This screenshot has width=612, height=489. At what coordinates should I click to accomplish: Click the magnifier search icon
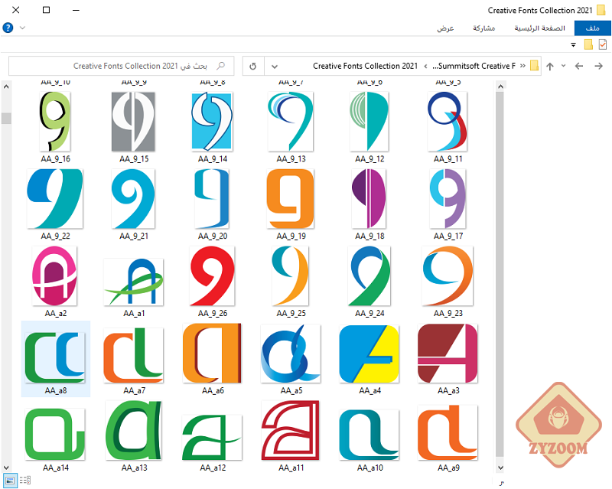tap(220, 66)
